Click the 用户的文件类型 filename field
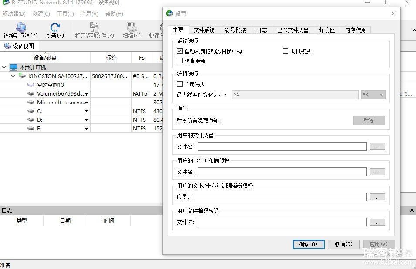This screenshot has height=269, width=416. [282, 146]
